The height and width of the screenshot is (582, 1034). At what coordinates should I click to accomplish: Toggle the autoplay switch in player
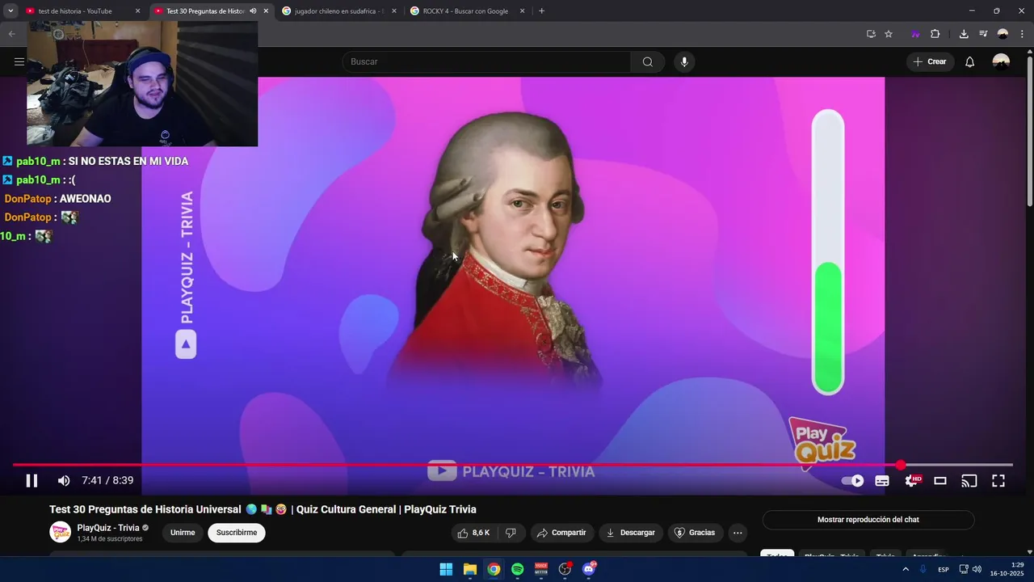pyautogui.click(x=852, y=481)
